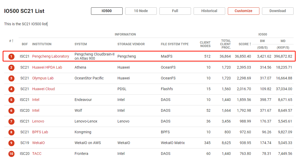
Task: Click the BPFS Lab institution link
Action: [x=40, y=132]
